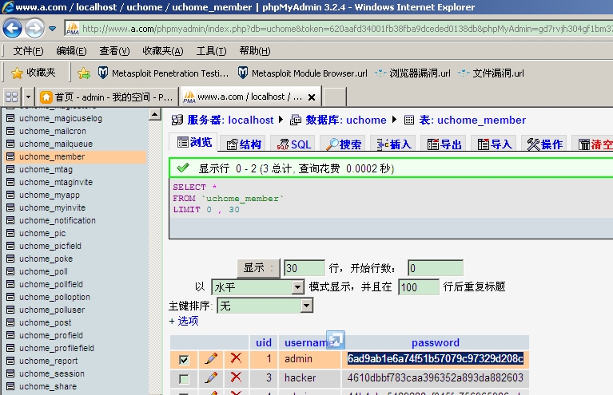613x395 pixels.
Task: Open Metasploit Module Browser.url favorite
Action: (x=303, y=73)
